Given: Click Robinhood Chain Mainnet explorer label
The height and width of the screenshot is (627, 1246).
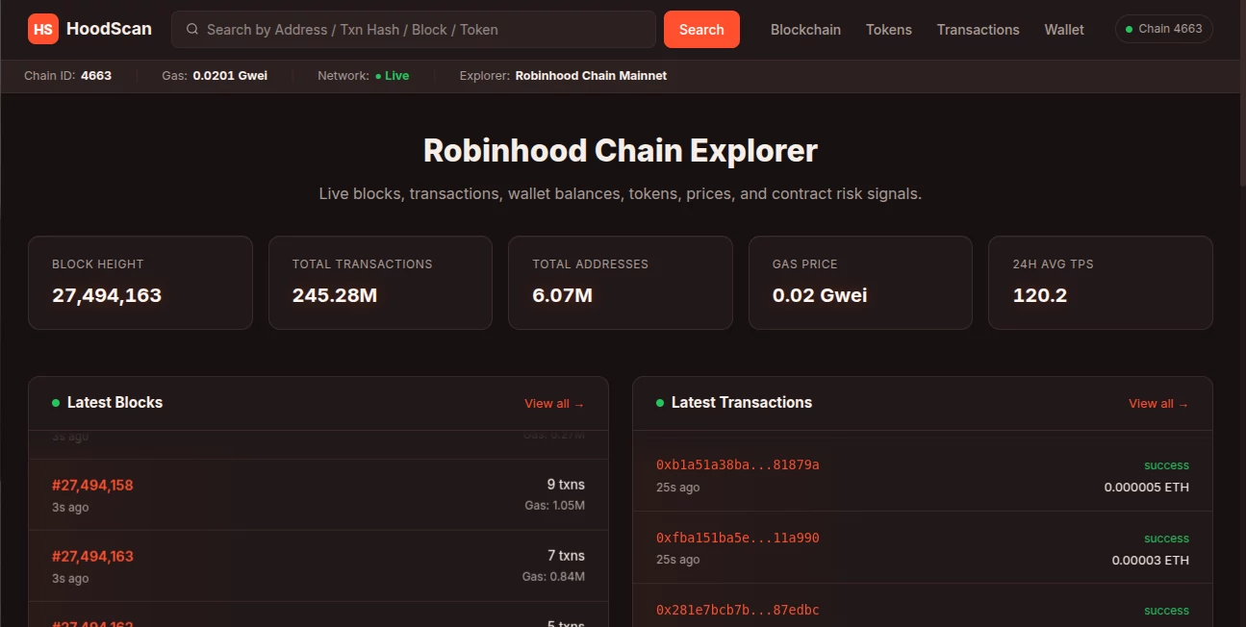Looking at the screenshot, I should click(591, 75).
